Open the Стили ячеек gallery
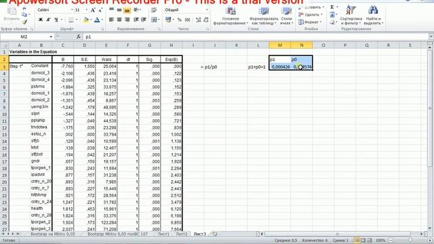Image resolution: width=434 pixels, height=244 pixels. click(286, 16)
